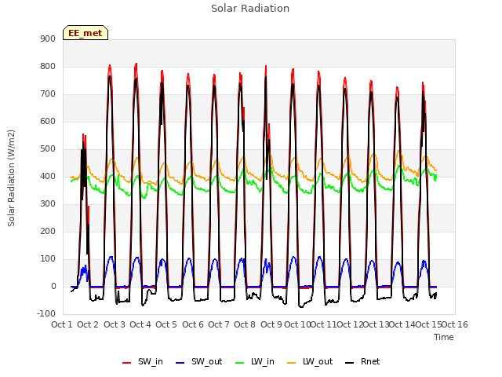Click the Time x-axis label

[x=444, y=337]
